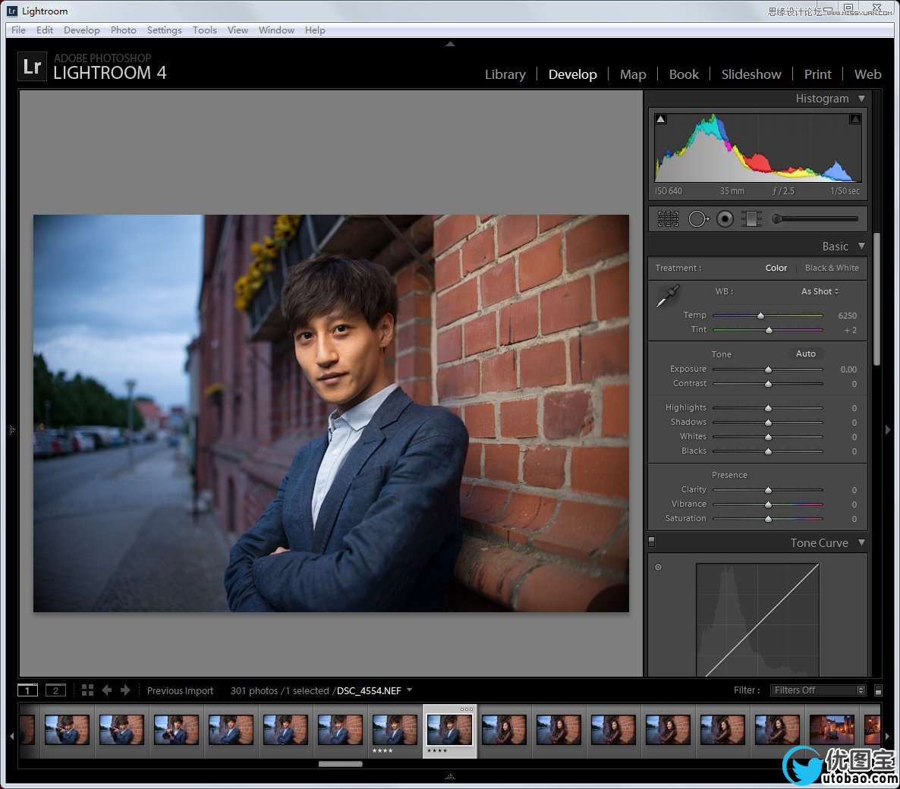Open the View menu

238,30
